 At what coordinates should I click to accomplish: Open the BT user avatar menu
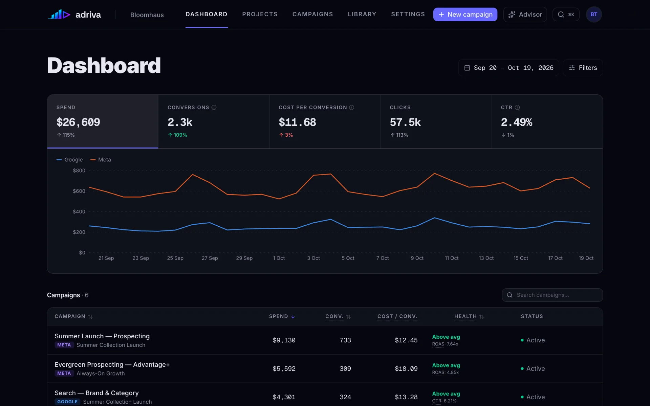594,15
